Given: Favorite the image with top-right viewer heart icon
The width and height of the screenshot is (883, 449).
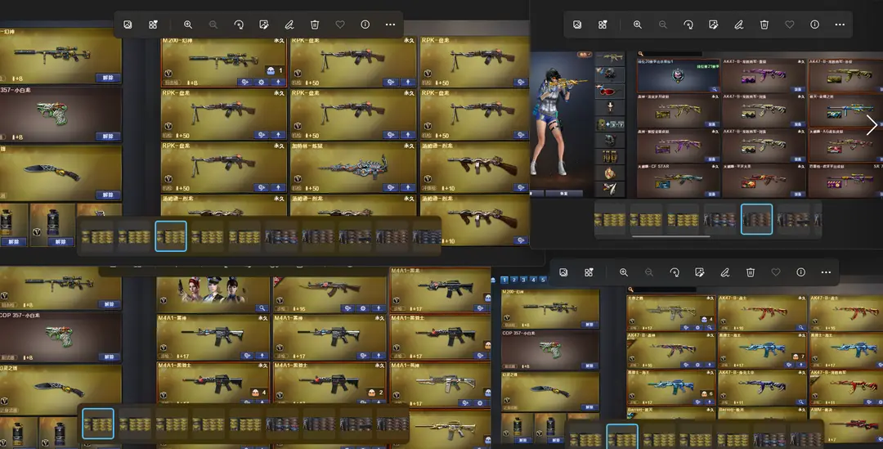Looking at the screenshot, I should (790, 25).
